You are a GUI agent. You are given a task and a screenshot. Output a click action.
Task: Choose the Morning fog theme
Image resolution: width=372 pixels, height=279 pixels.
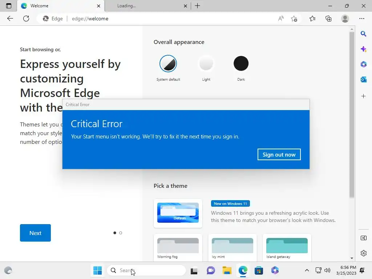click(178, 247)
